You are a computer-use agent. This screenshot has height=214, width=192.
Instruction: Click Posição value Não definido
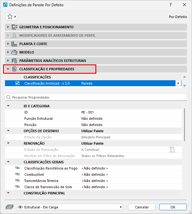tap(92, 125)
